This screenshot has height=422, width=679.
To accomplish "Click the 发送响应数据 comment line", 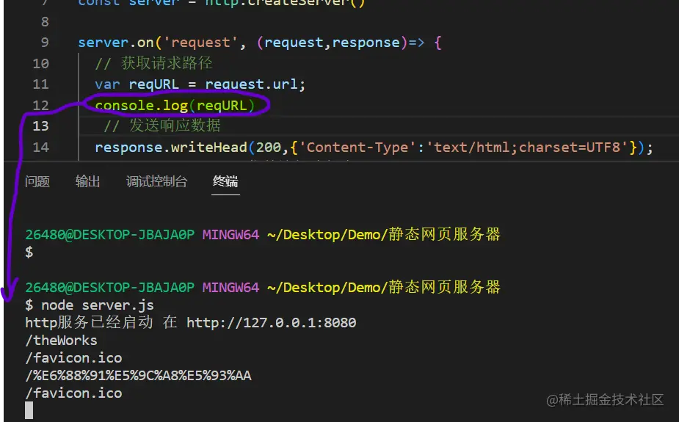I will click(175, 126).
